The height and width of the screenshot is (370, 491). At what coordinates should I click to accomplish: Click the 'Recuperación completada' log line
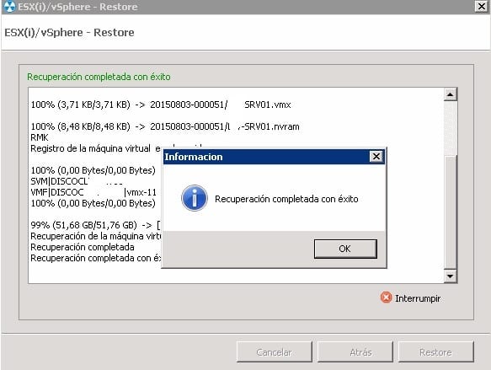pyautogui.click(x=83, y=247)
